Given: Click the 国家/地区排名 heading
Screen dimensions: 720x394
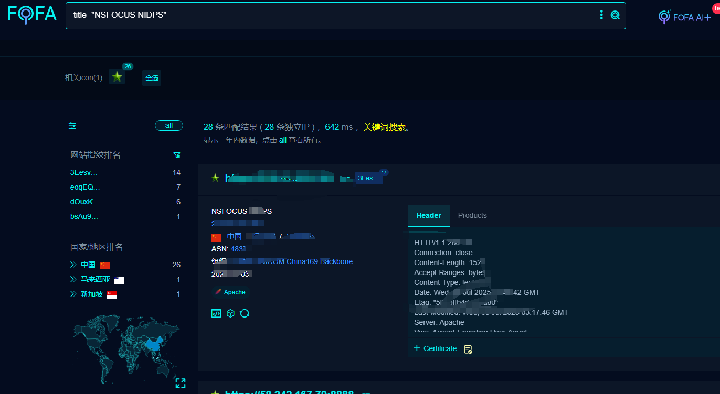Looking at the screenshot, I should pos(97,247).
